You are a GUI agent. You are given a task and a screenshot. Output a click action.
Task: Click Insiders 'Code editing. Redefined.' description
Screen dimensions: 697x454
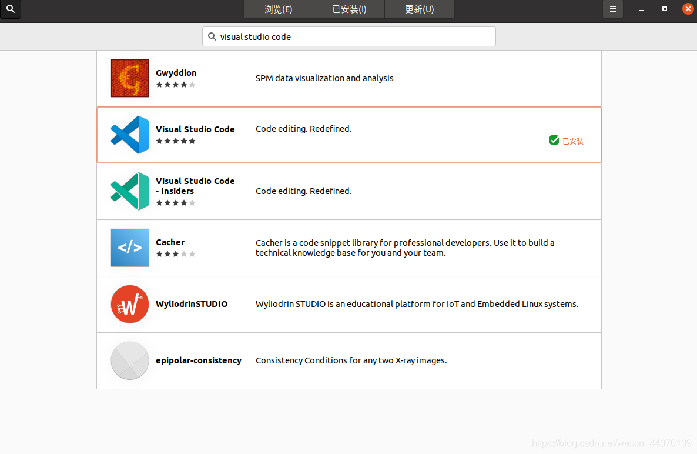click(304, 191)
